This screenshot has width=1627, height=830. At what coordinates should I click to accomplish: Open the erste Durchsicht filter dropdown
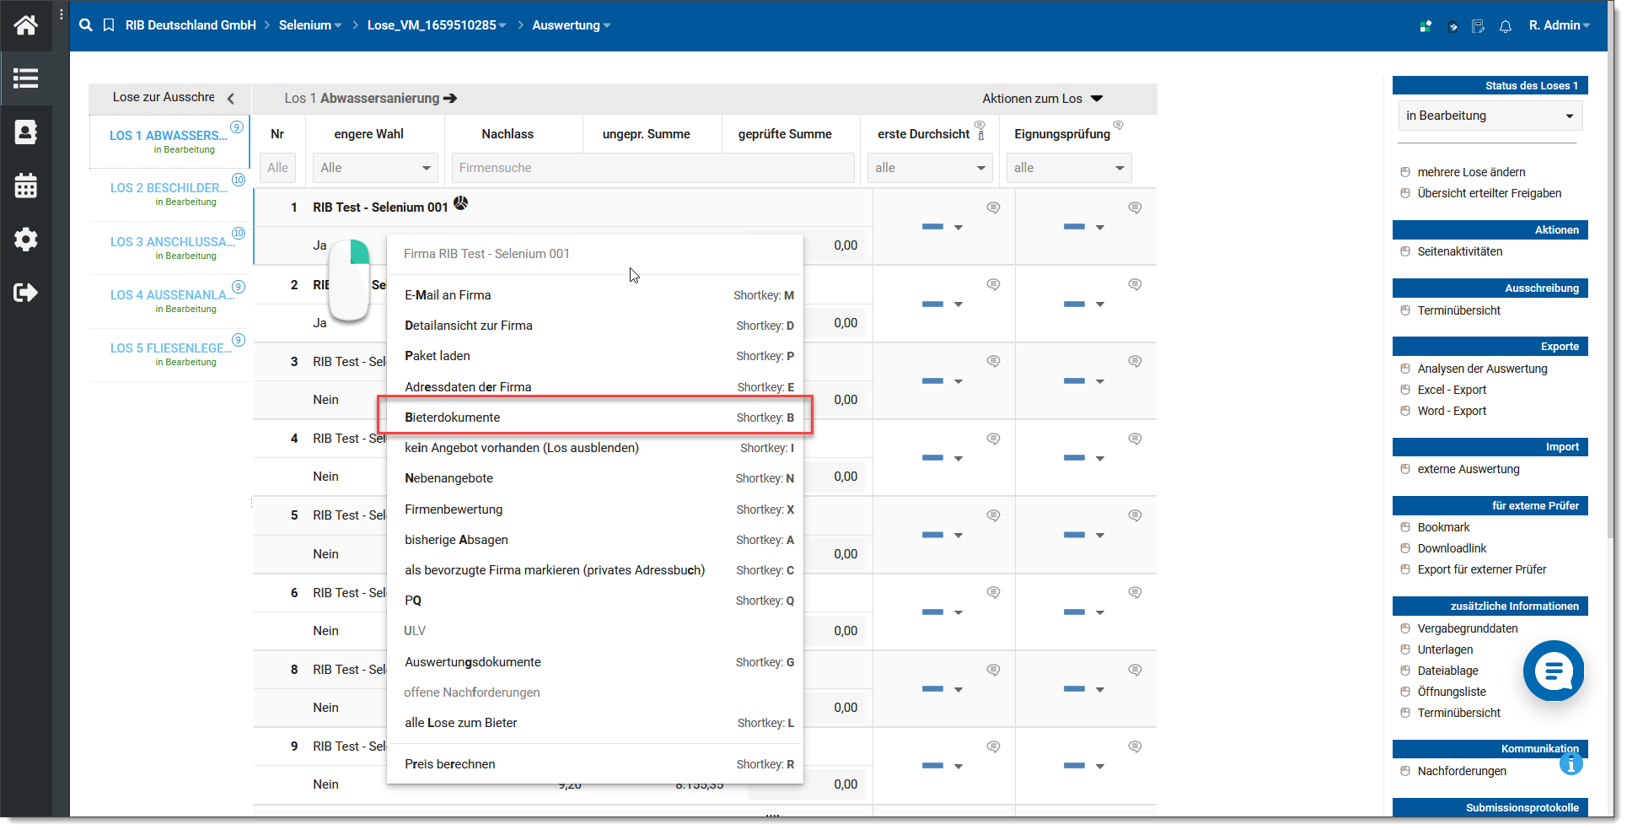pyautogui.click(x=931, y=168)
